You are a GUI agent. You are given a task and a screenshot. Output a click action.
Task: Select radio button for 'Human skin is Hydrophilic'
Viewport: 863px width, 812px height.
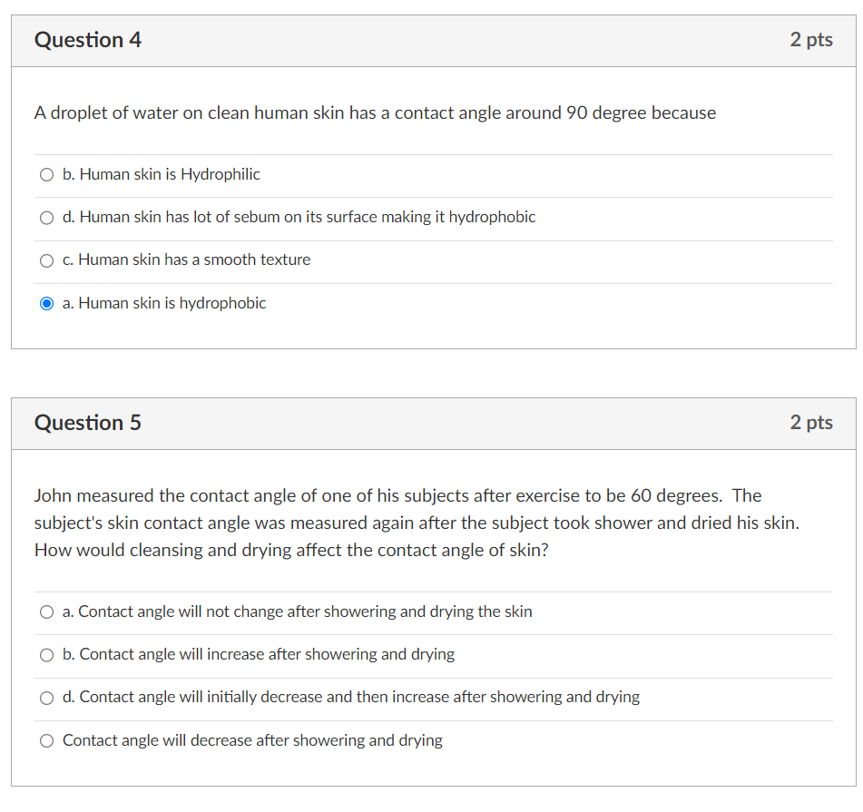coord(47,175)
